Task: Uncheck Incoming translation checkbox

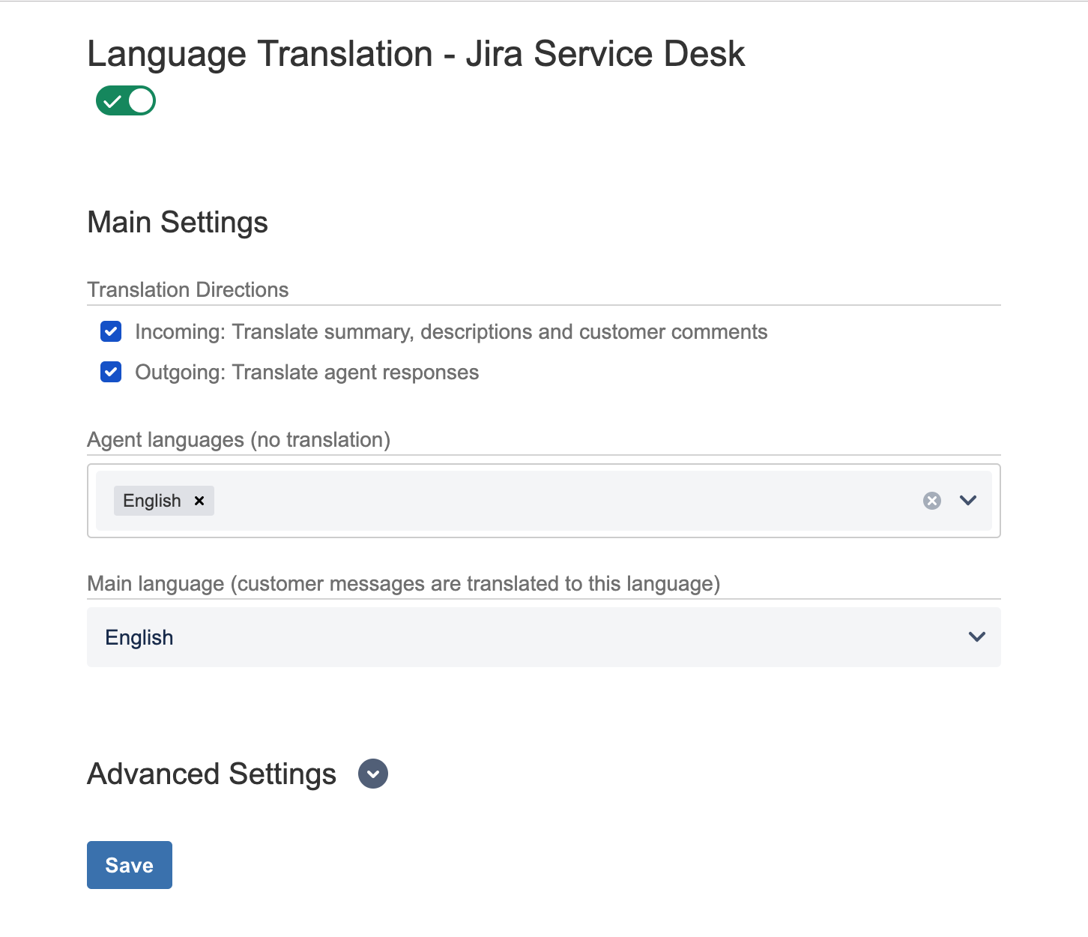Action: tap(111, 331)
